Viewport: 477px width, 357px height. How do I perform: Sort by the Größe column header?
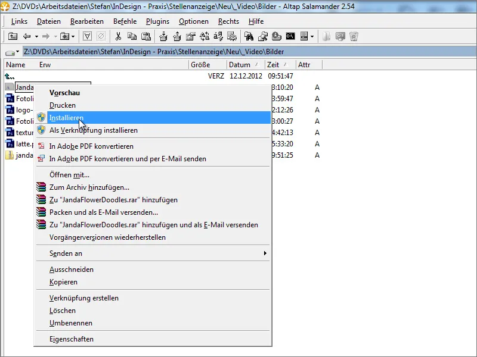[207, 65]
